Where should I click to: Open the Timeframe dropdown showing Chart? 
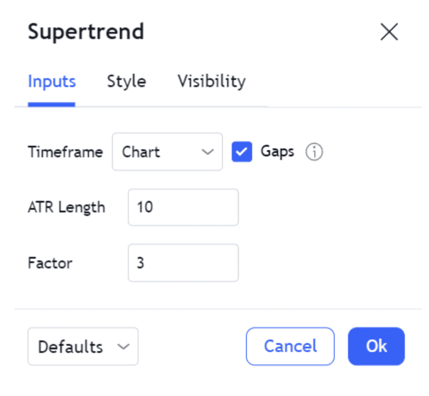(x=167, y=152)
